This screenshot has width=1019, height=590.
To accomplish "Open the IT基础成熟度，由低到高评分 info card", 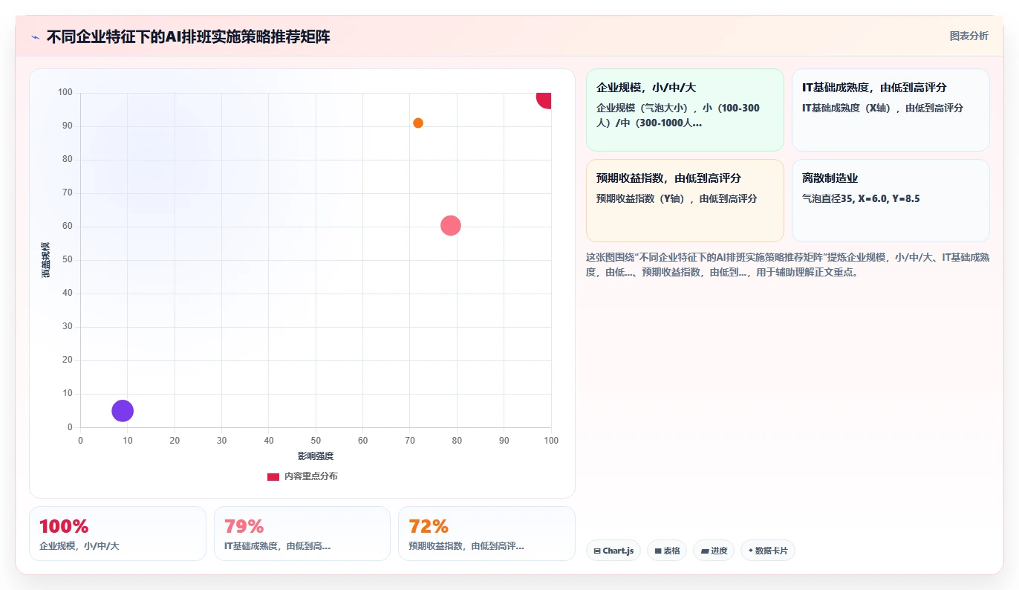I will 891,110.
